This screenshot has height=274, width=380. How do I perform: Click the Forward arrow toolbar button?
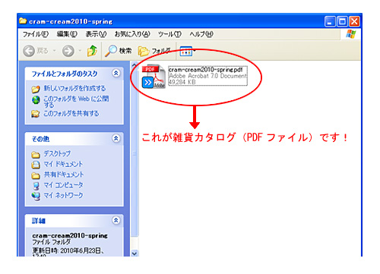[x=68, y=51]
